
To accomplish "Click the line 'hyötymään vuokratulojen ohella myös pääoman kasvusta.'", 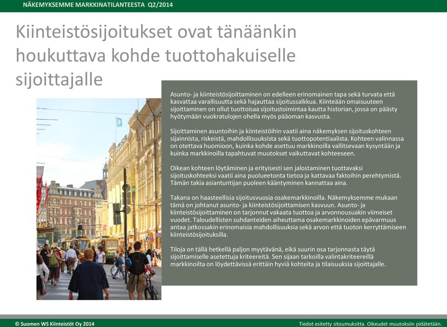I will point(251,116).
